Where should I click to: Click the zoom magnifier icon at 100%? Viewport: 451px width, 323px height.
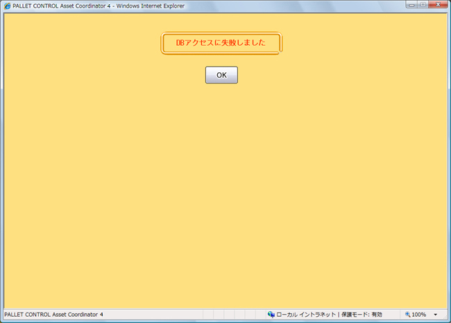(x=407, y=315)
